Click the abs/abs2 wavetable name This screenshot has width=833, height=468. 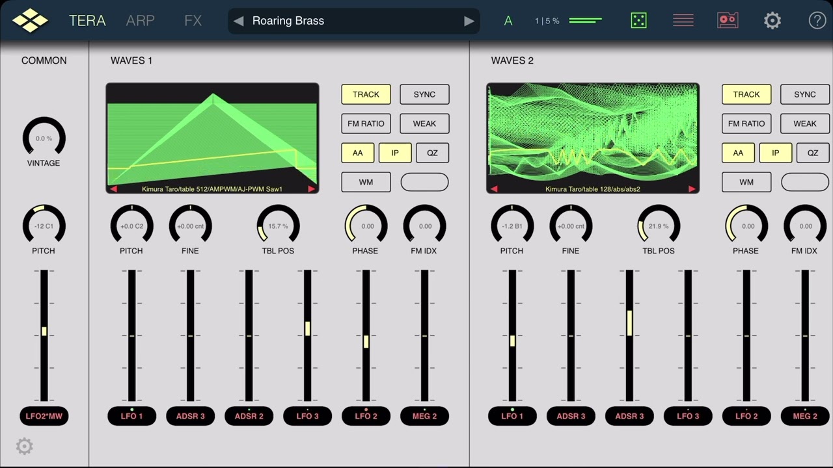(593, 189)
